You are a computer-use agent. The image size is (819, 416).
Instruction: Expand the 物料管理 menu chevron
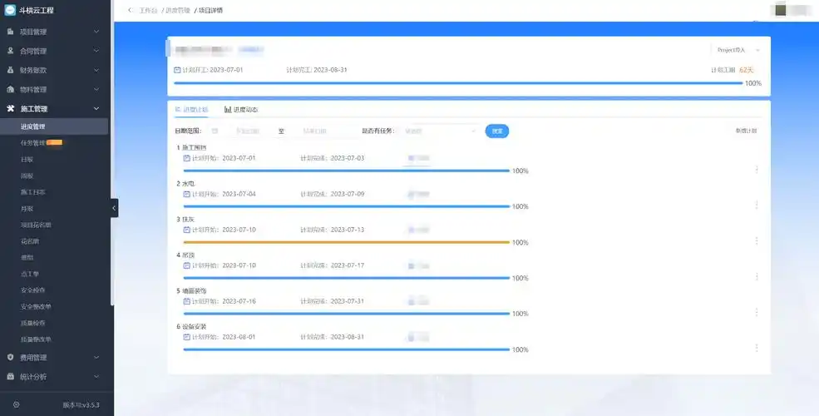pyautogui.click(x=96, y=89)
